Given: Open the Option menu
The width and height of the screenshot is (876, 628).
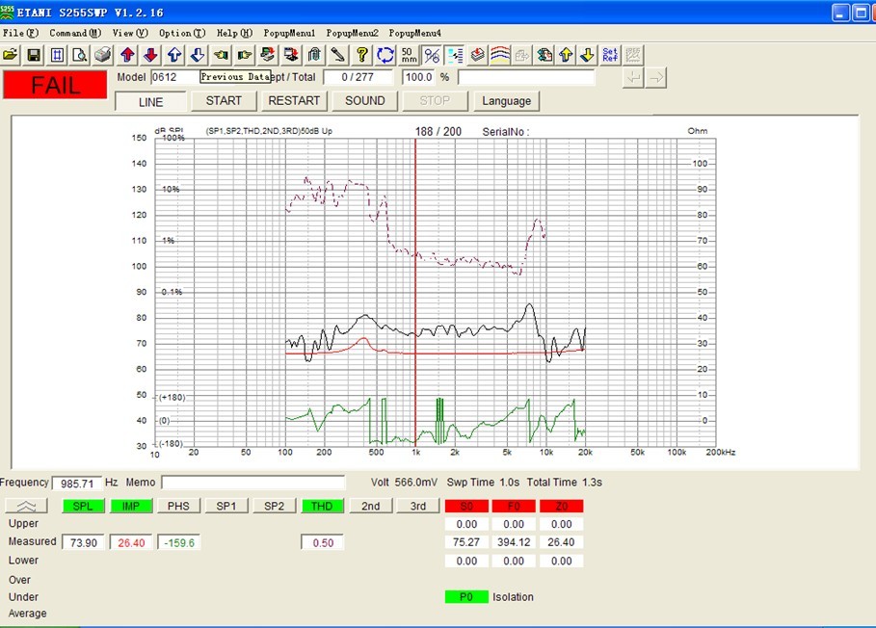Looking at the screenshot, I should click(x=180, y=33).
